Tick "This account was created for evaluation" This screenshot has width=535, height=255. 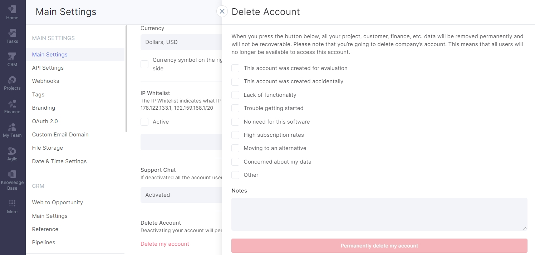coord(235,68)
